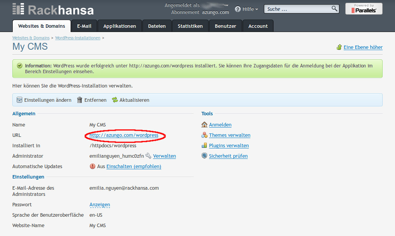The width and height of the screenshot is (395, 236).
Task: Click the wrench icon beside Verwalten
Action: (x=149, y=156)
